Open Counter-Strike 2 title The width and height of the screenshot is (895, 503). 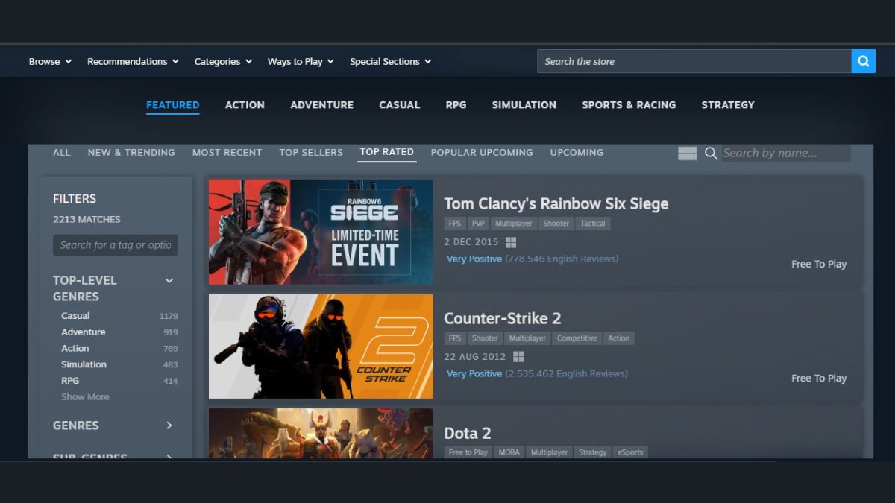point(502,318)
